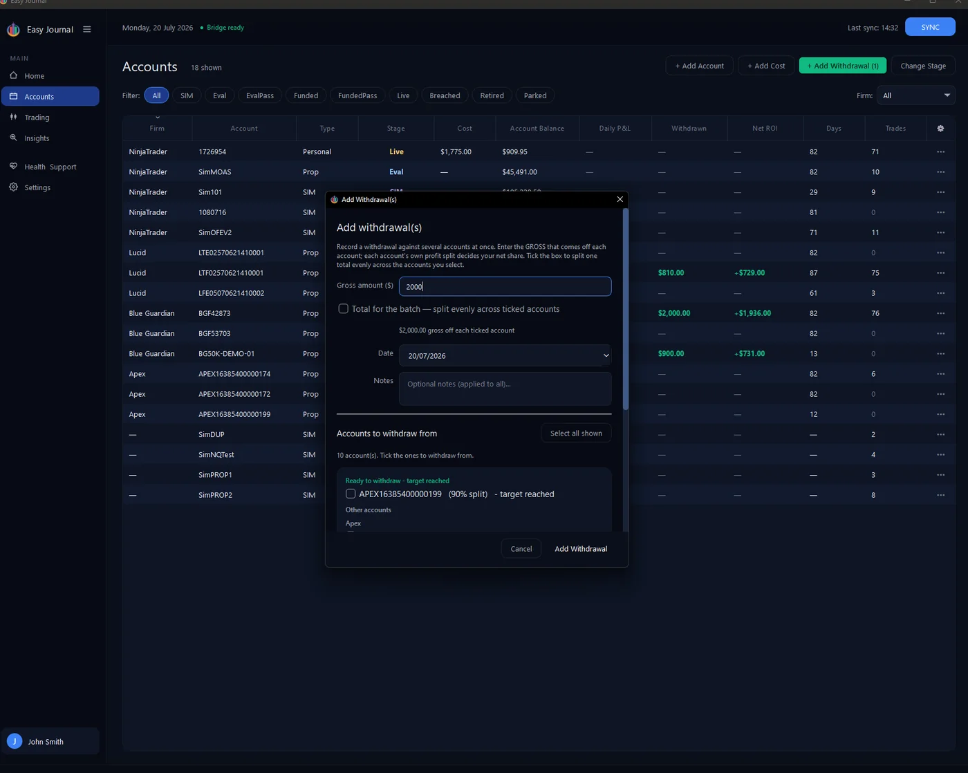Click the John Smith user avatar
Image resolution: width=968 pixels, height=773 pixels.
(15, 741)
